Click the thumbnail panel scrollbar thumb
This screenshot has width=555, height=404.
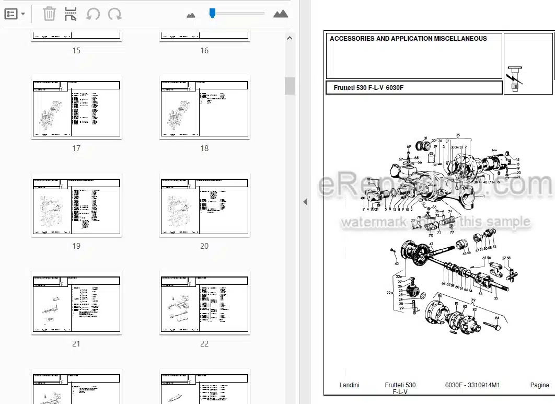pos(290,86)
